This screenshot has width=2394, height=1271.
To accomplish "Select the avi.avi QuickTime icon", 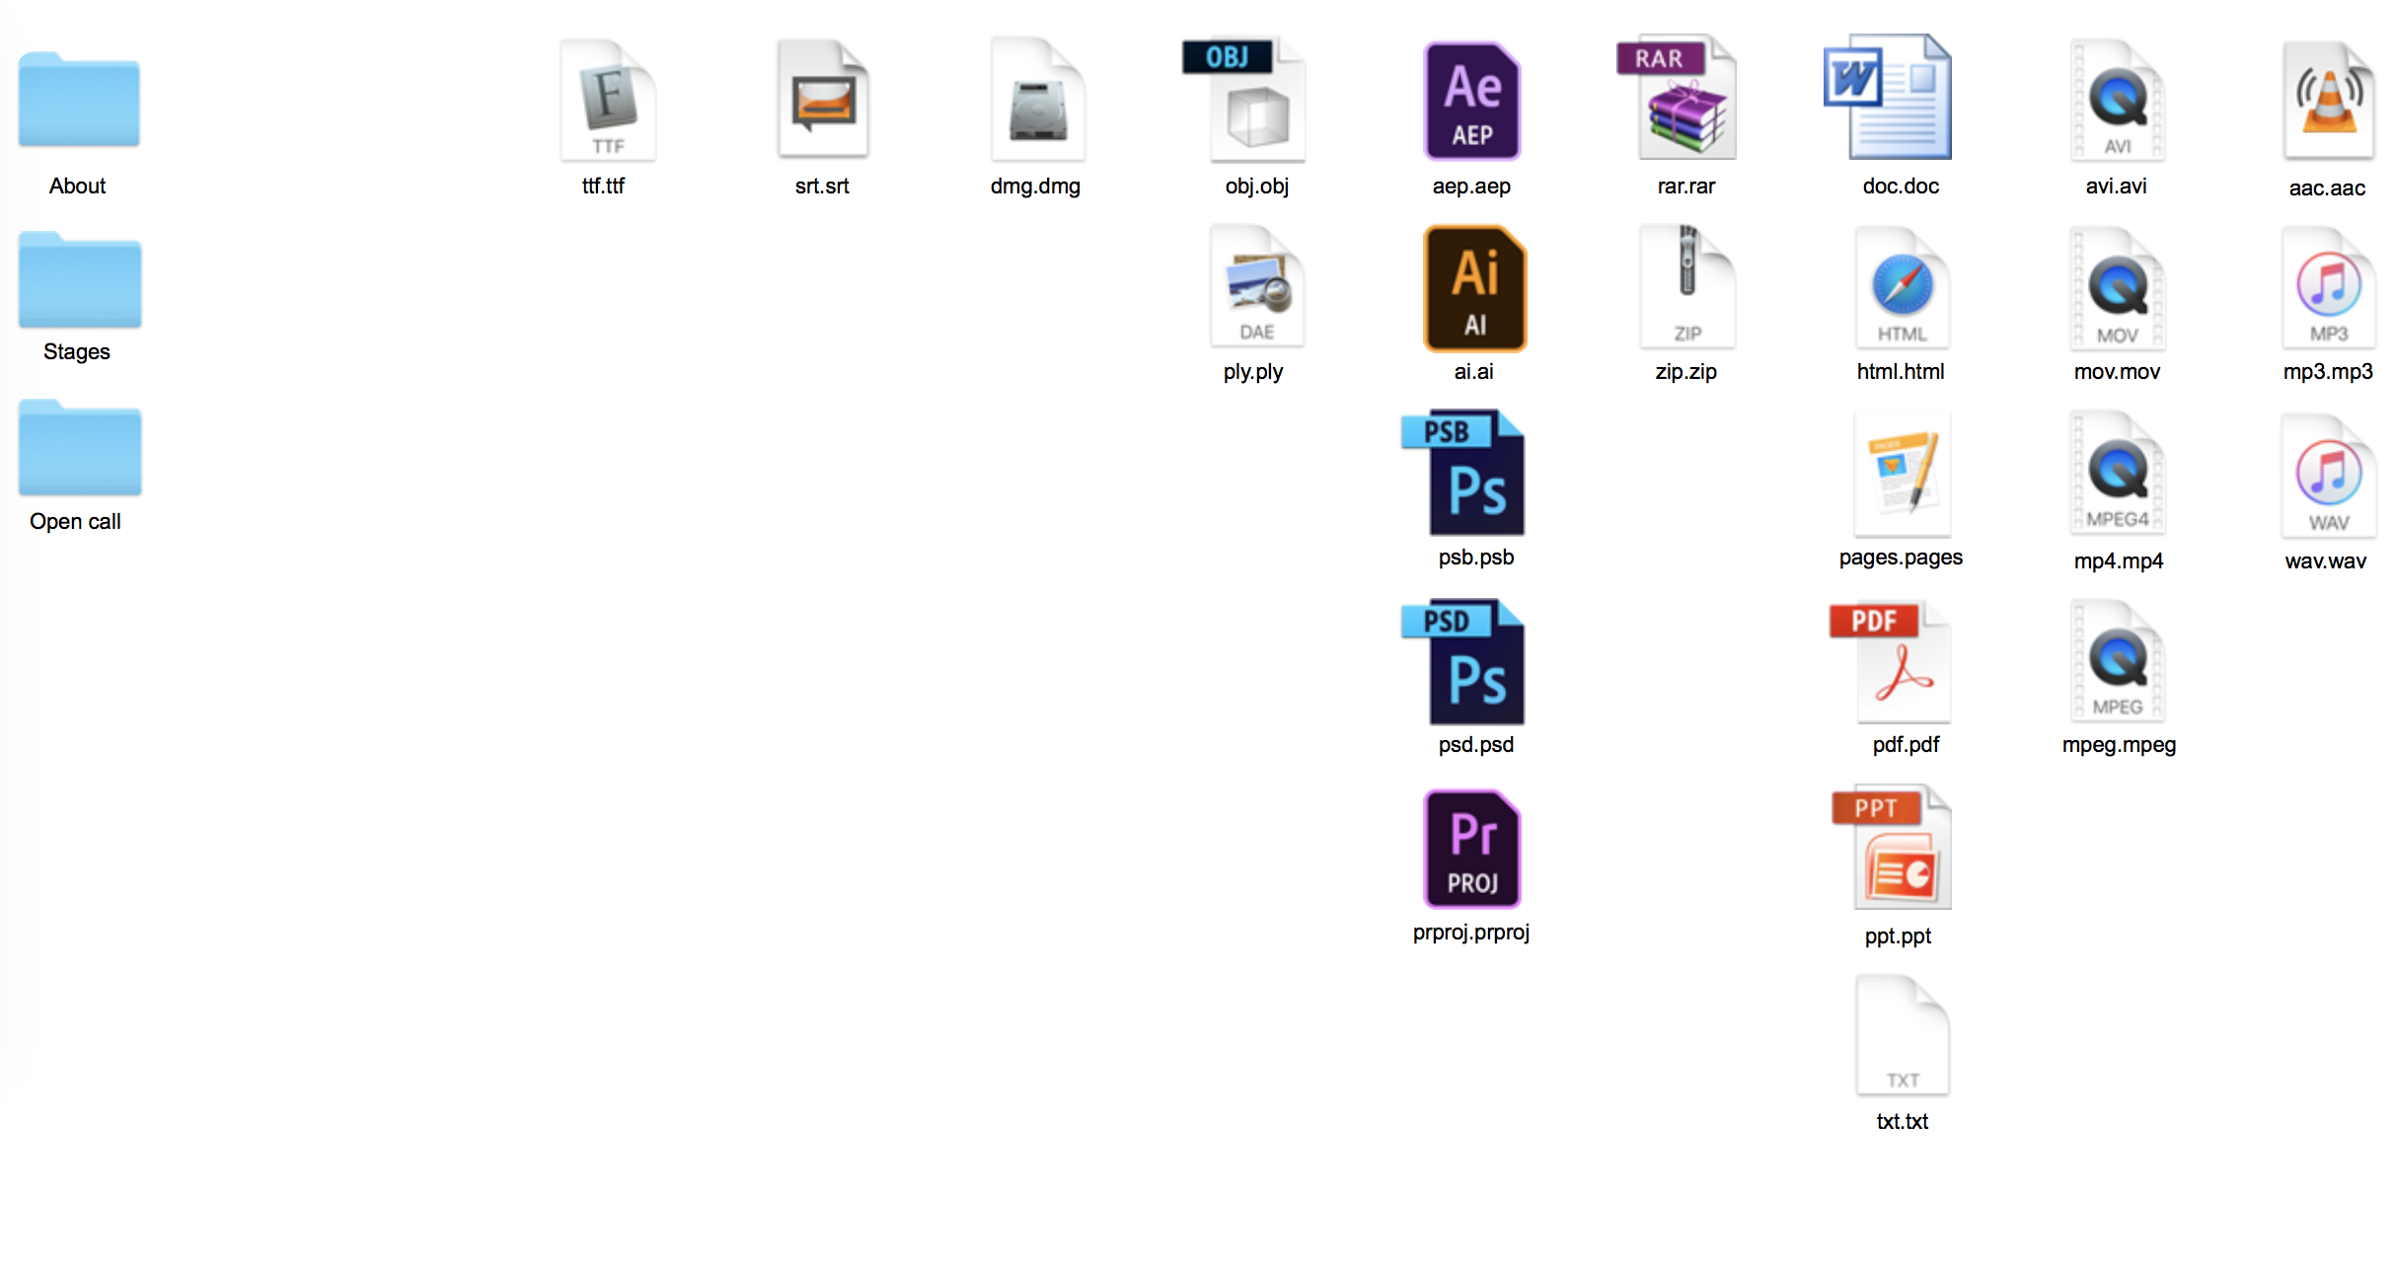I will click(x=2118, y=100).
